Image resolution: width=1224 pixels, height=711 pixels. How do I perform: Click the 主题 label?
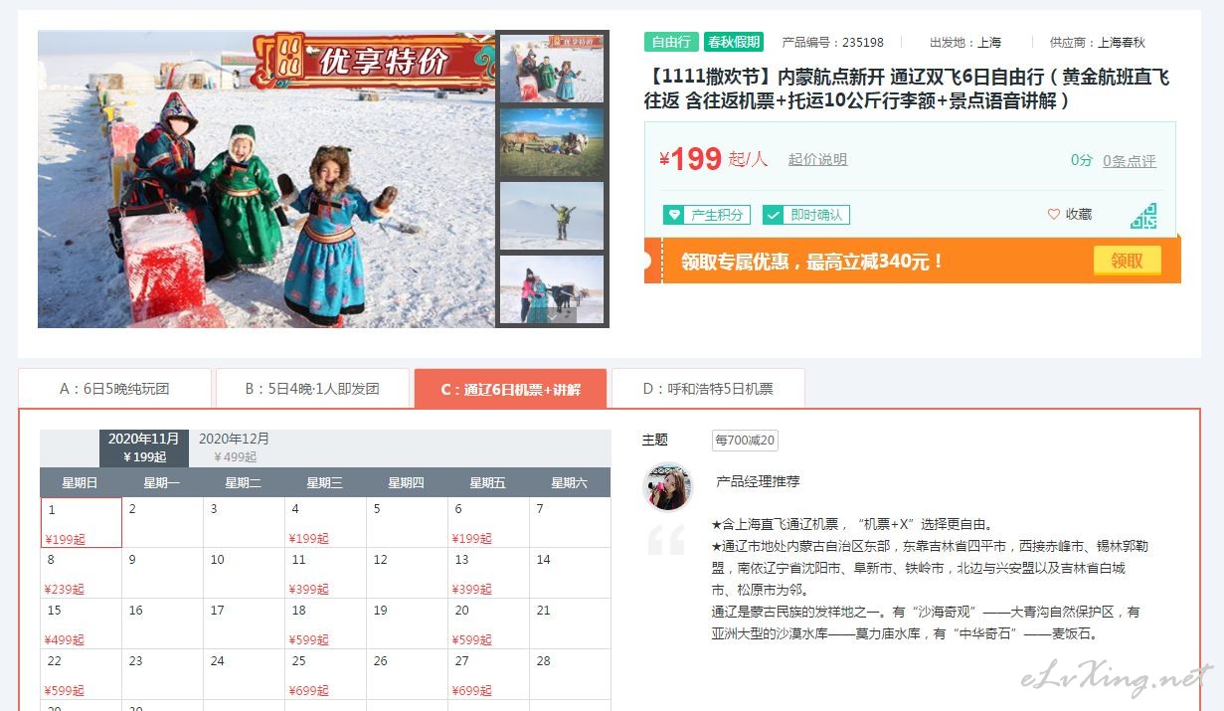[x=655, y=440]
